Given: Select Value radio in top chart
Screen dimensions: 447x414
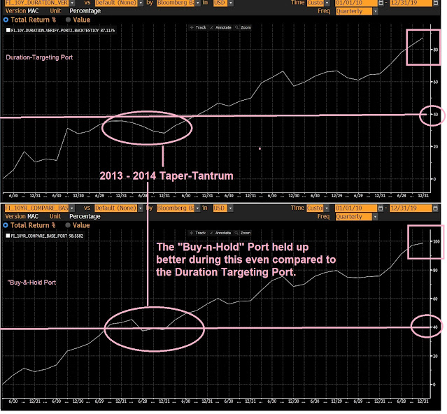Looking at the screenshot, I should tap(68, 20).
